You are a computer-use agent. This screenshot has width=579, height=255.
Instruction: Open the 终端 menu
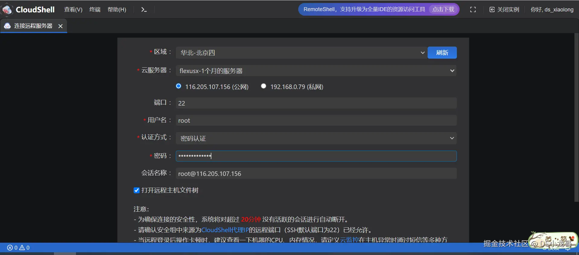[95, 10]
